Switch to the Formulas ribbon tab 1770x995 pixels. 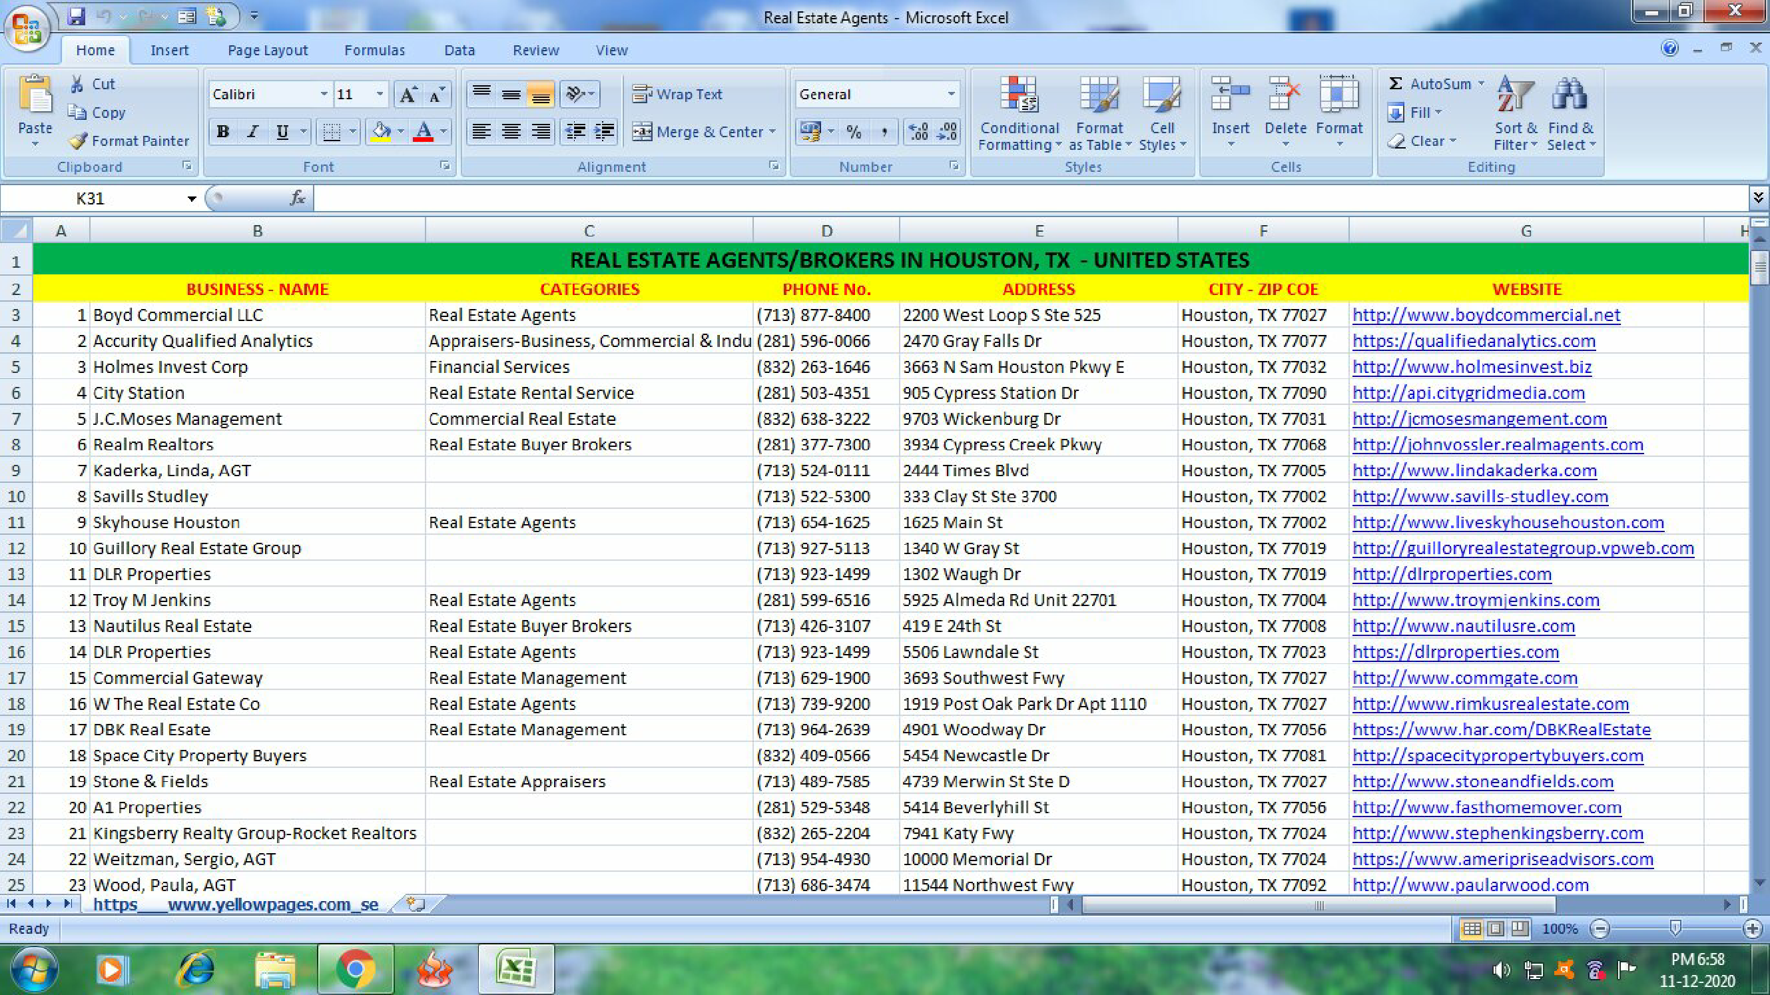tap(374, 49)
